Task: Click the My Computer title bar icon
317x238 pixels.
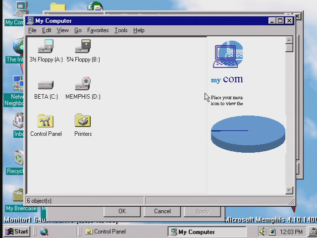Action: (x=31, y=21)
